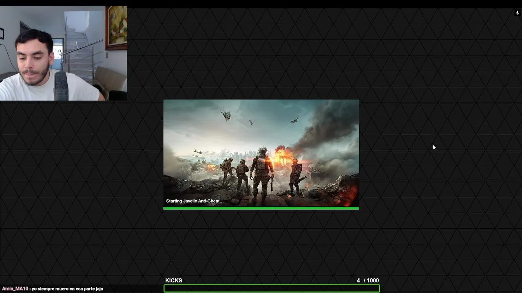This screenshot has width=522, height=293.
Task: Click the Amin_MA10 chat username
Action: tap(15, 289)
